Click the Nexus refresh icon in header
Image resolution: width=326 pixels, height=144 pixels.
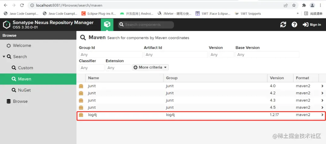click(283, 25)
